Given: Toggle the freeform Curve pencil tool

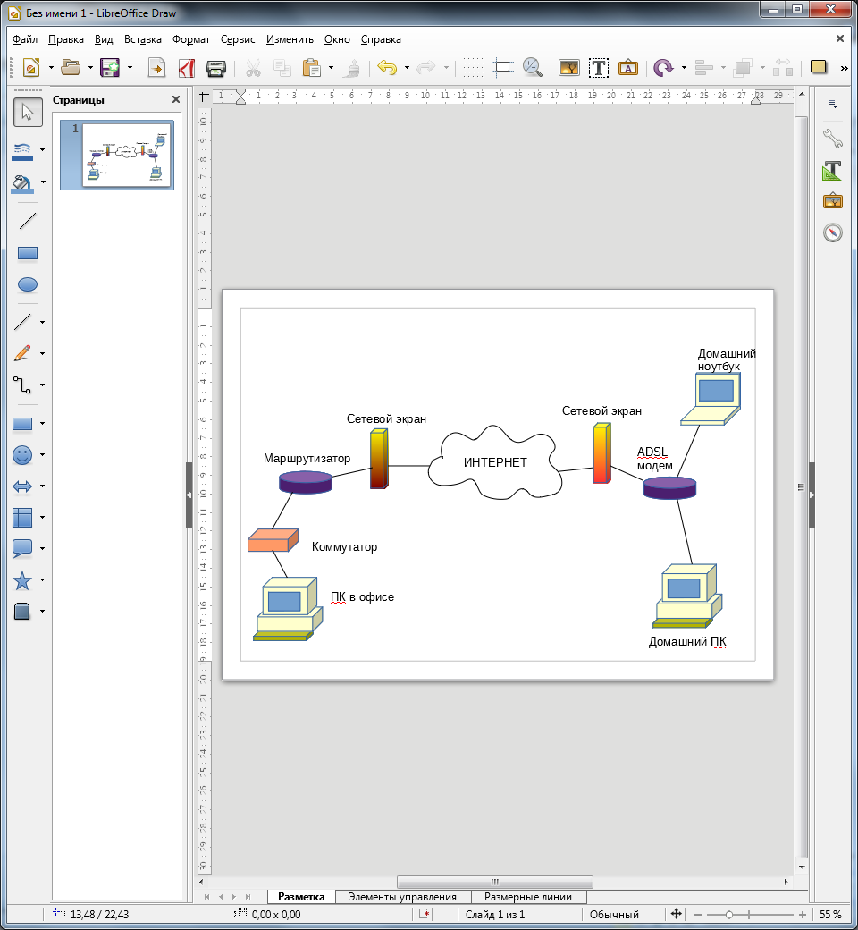Looking at the screenshot, I should [22, 353].
